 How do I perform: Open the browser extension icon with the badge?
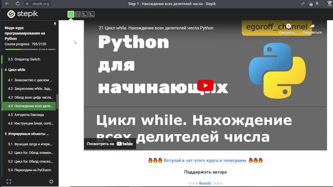point(310,4)
